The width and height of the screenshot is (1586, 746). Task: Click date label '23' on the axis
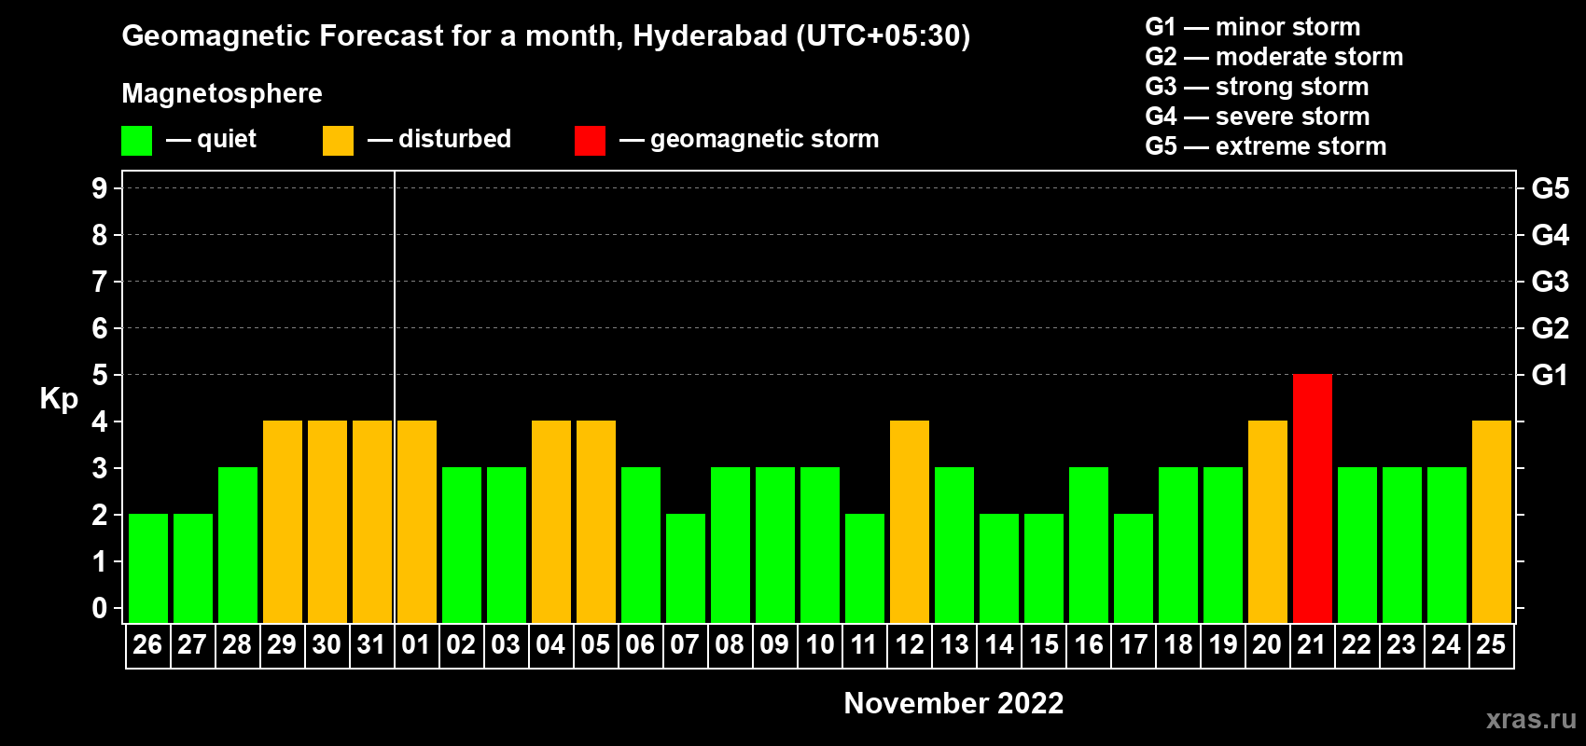1401,645
